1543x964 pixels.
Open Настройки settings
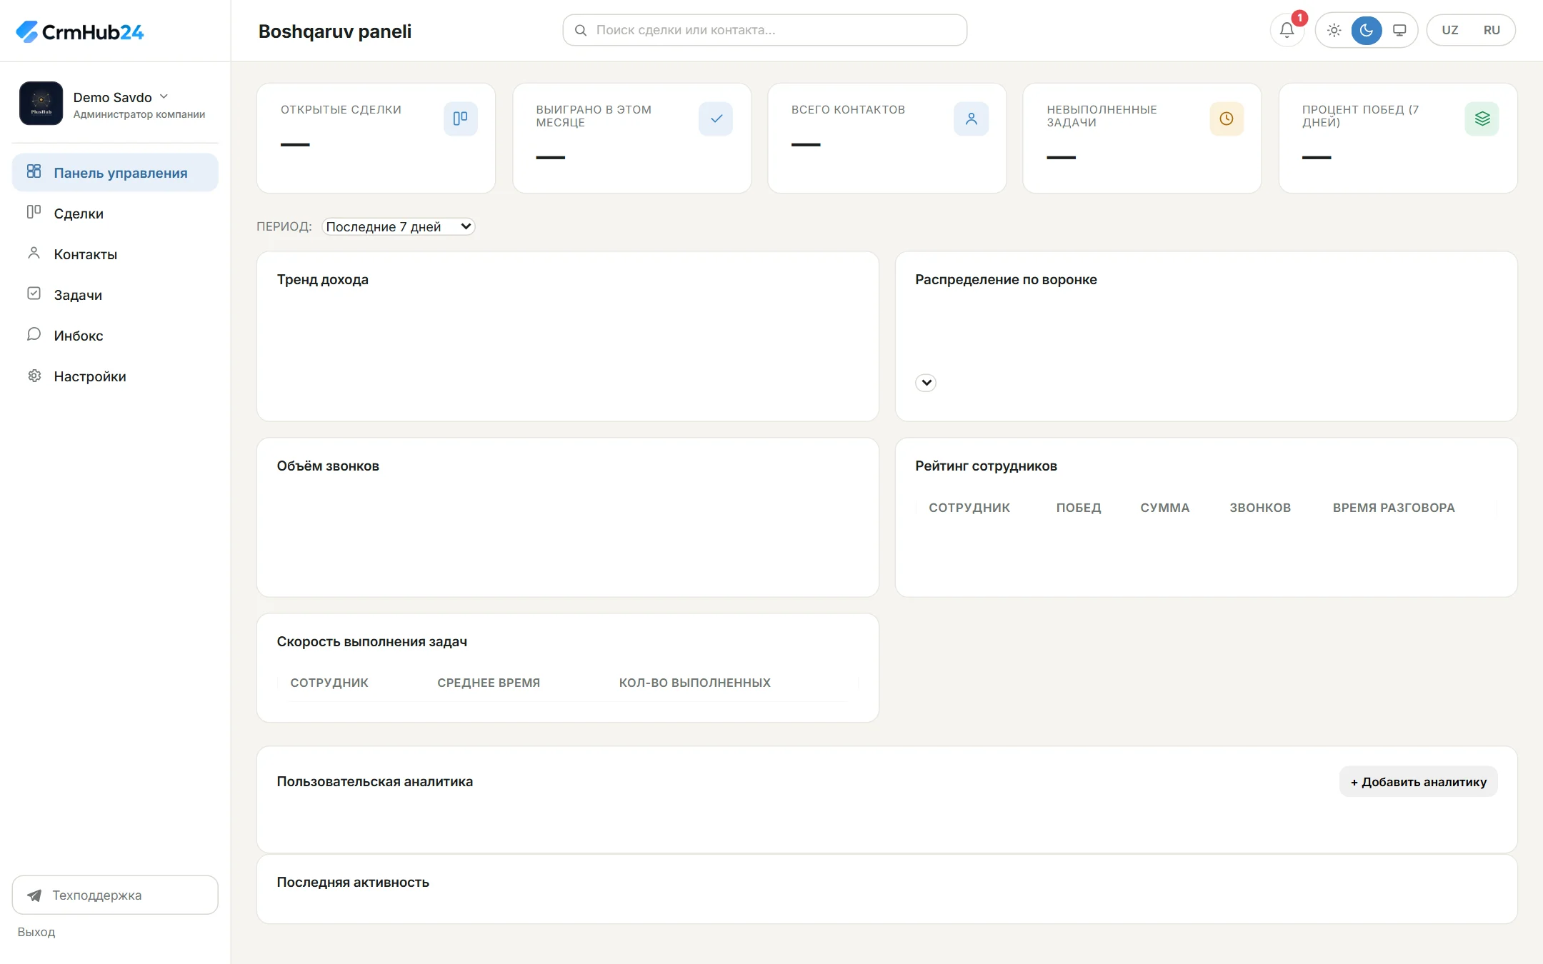pyautogui.click(x=115, y=376)
